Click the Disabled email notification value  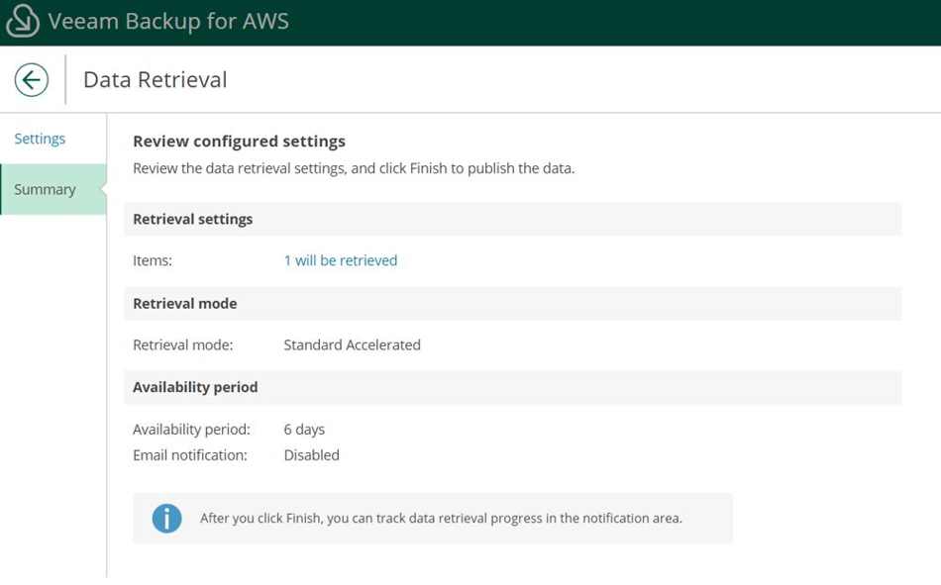pyautogui.click(x=311, y=455)
